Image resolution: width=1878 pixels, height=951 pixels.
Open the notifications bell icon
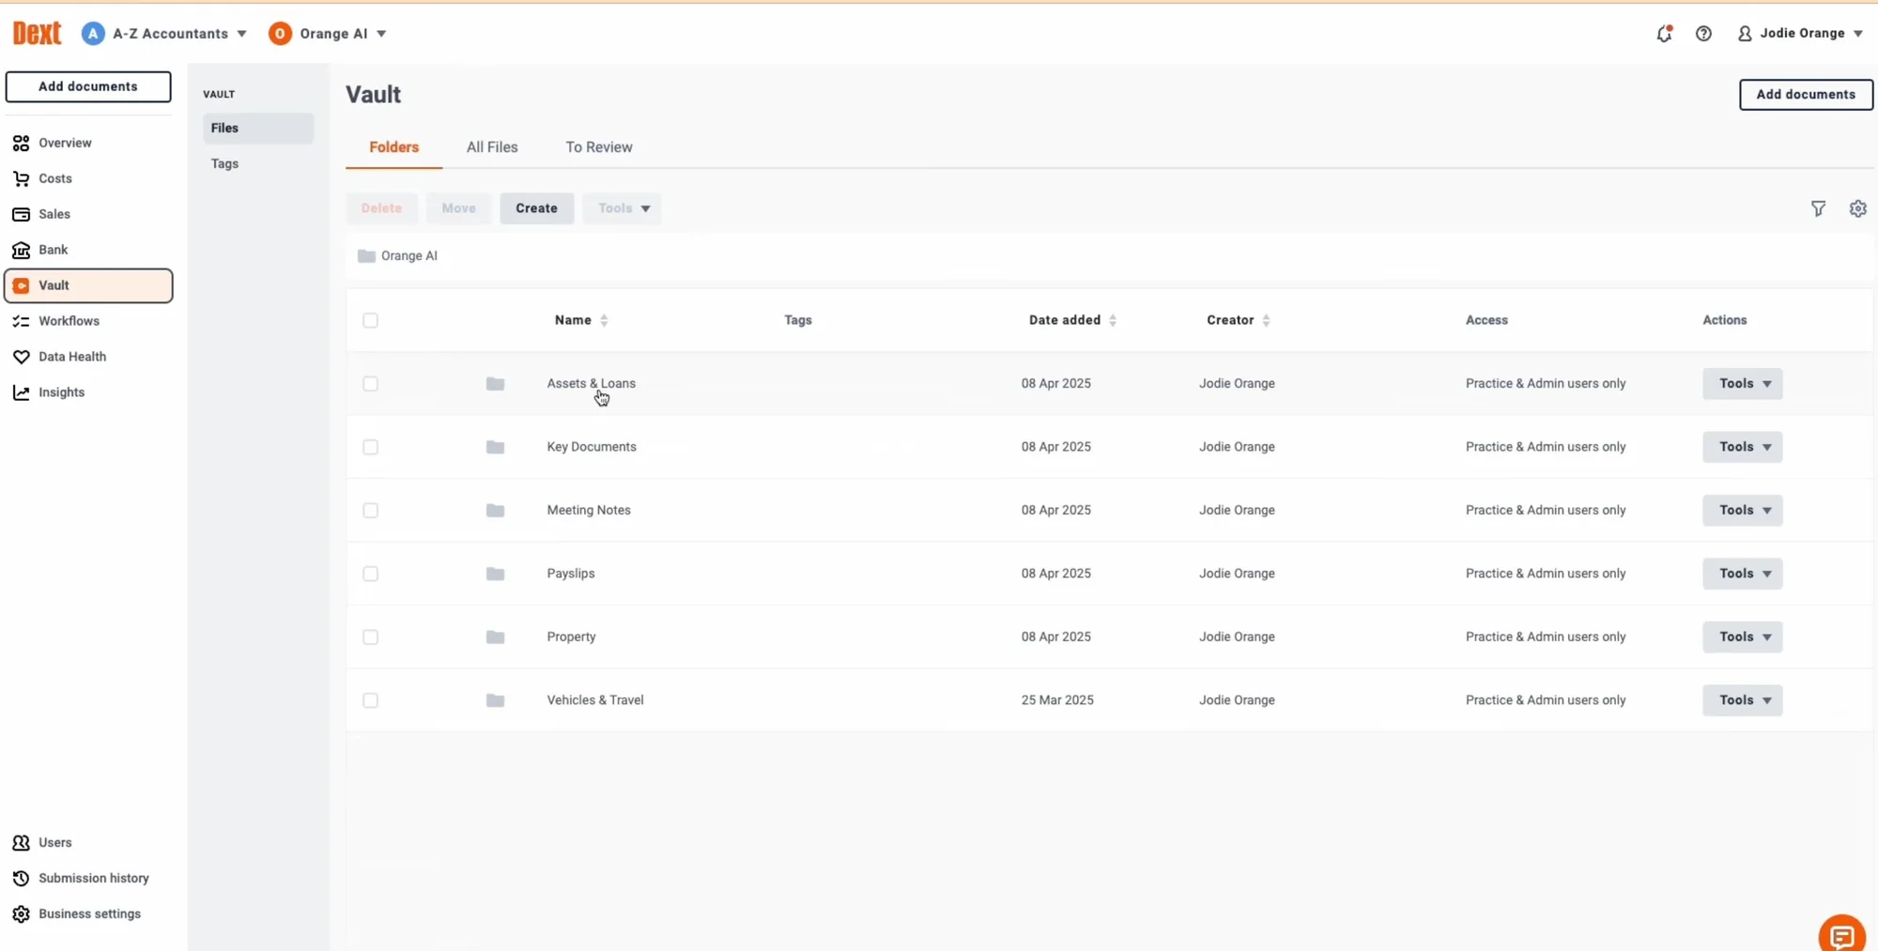(x=1664, y=34)
